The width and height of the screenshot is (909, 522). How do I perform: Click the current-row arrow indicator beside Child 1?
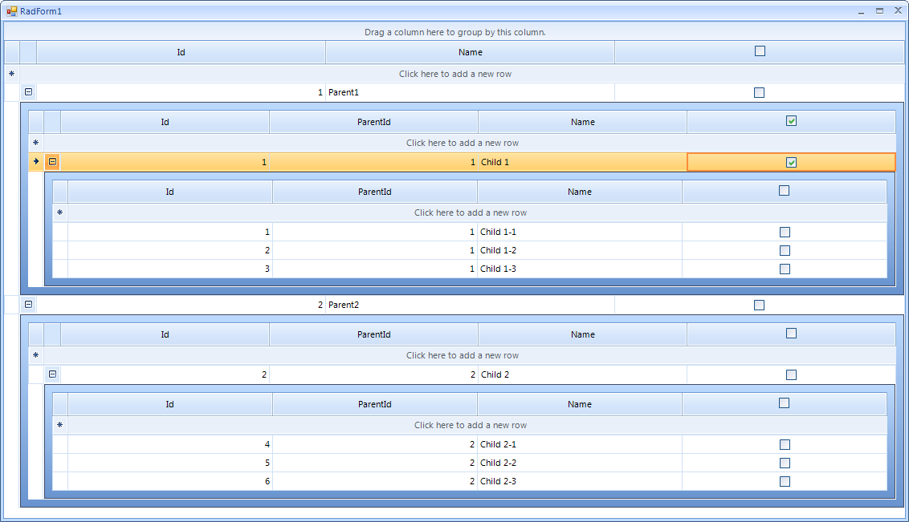pyautogui.click(x=36, y=161)
